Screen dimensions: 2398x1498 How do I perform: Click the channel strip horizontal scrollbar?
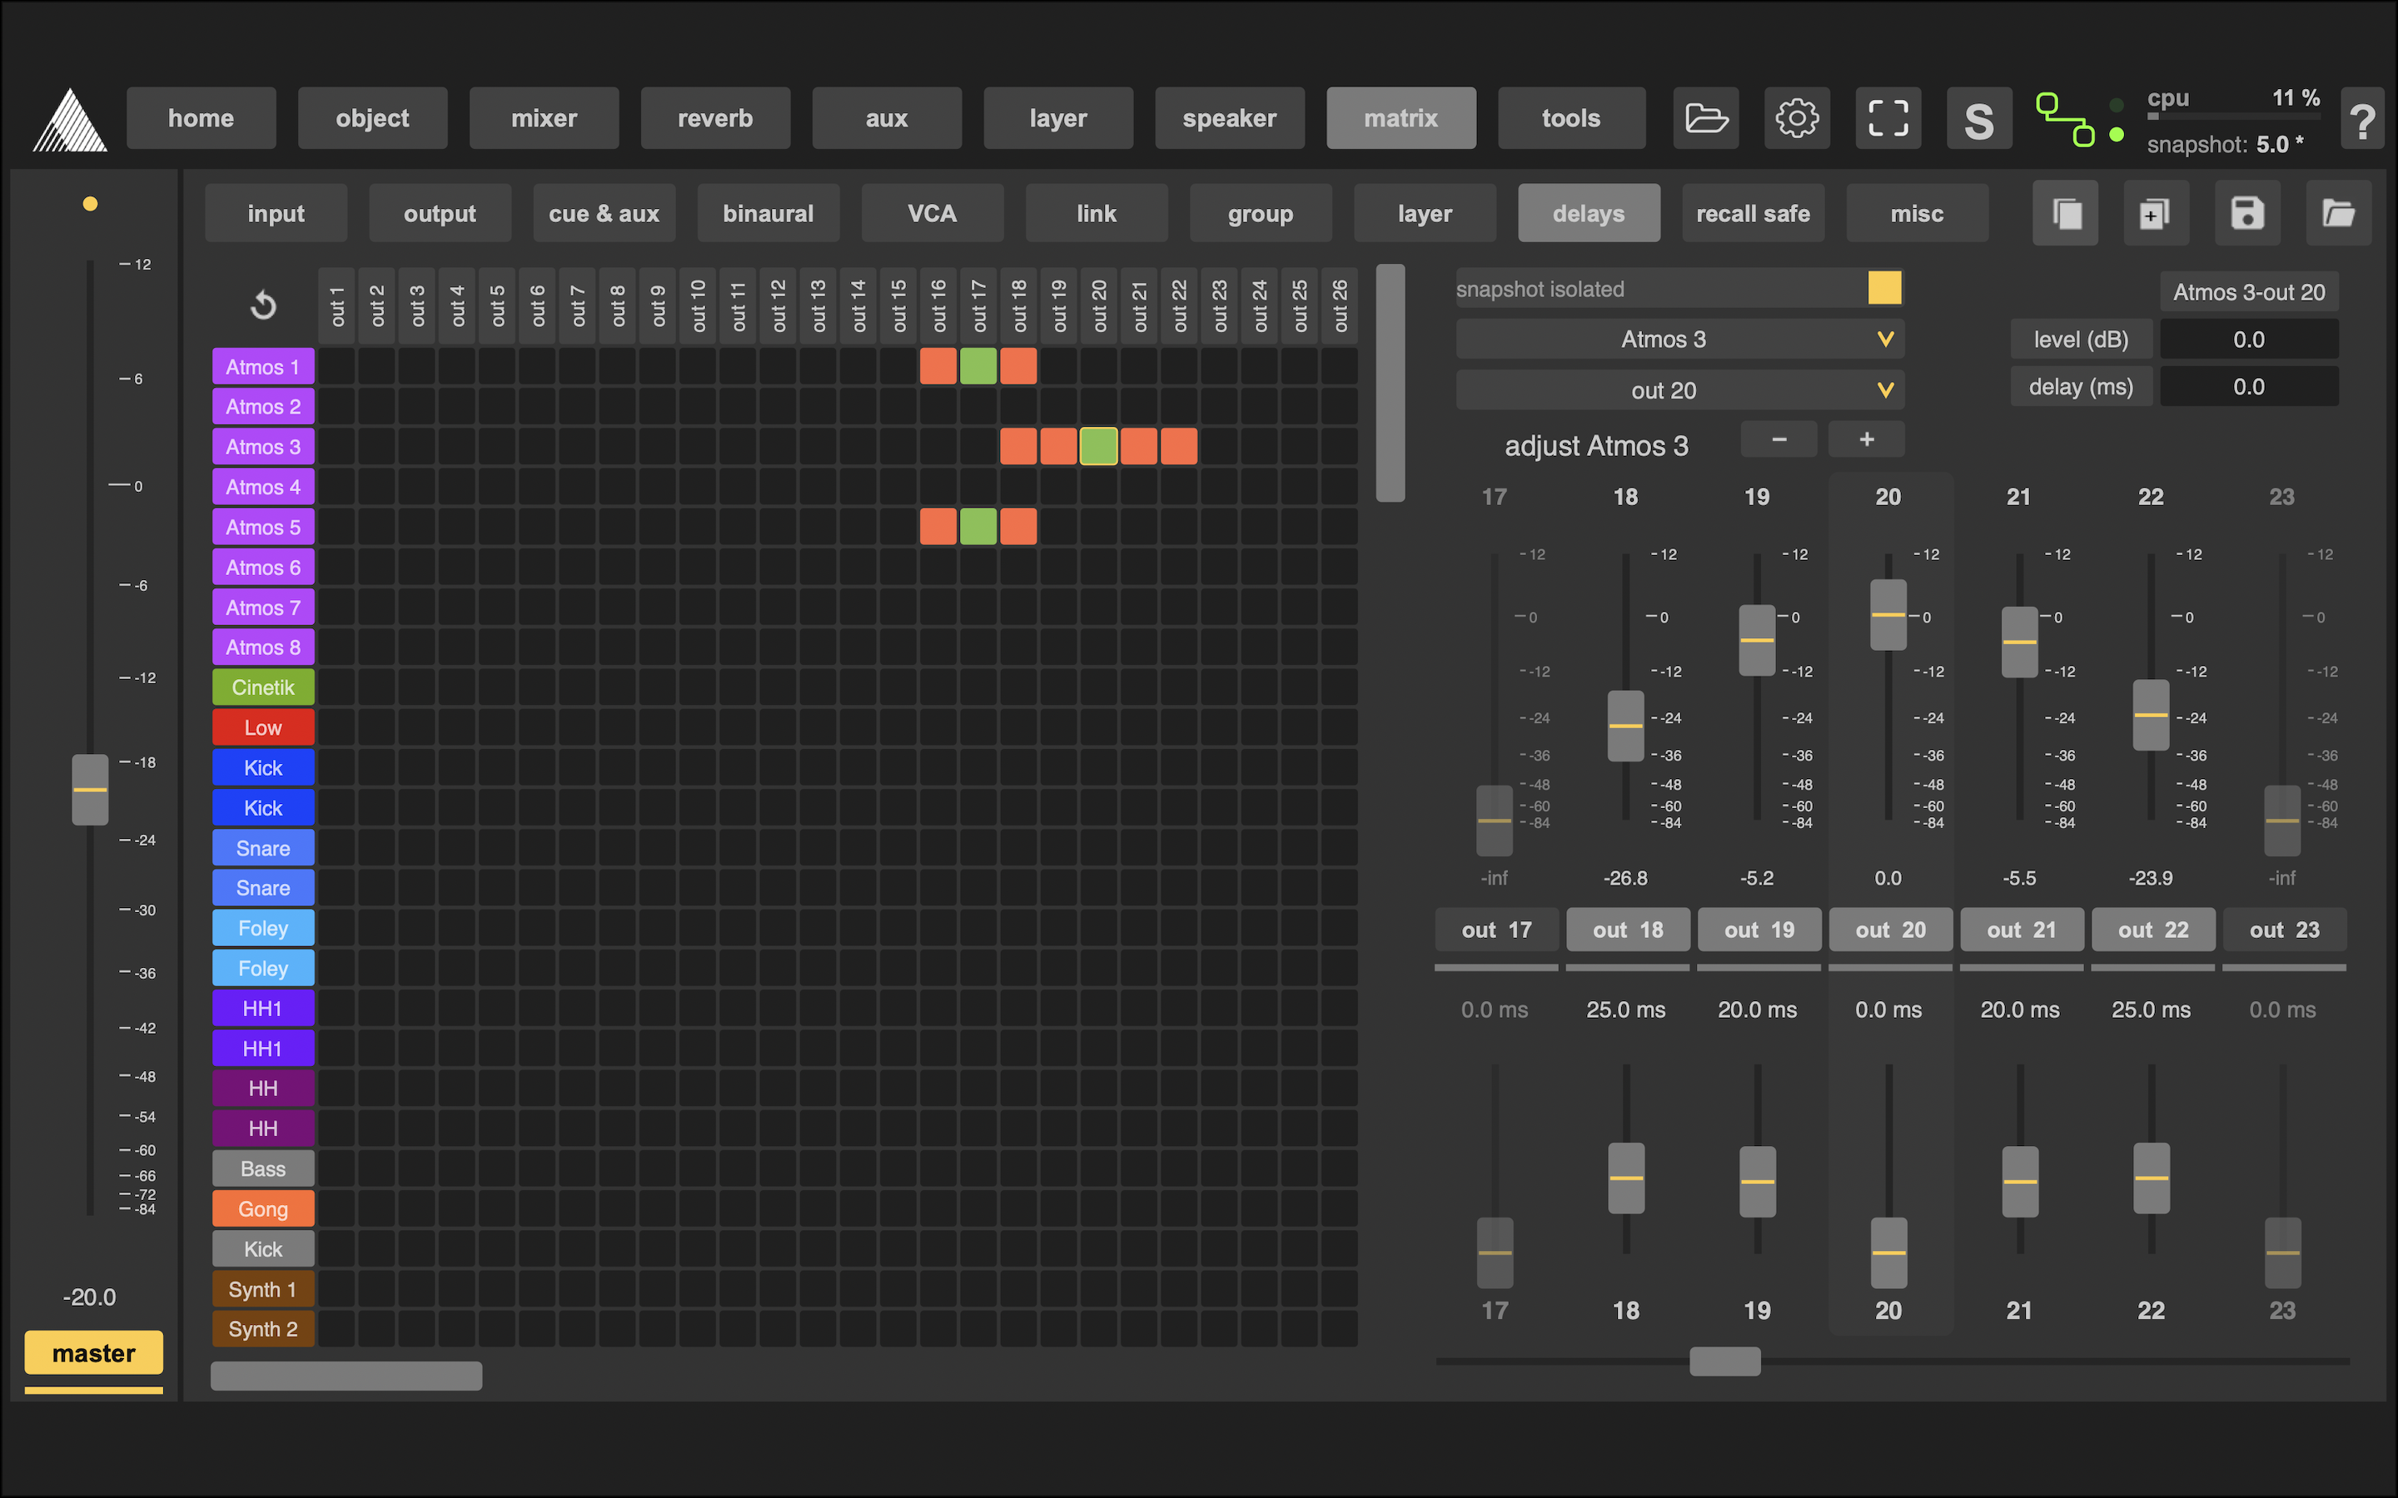1725,1362
